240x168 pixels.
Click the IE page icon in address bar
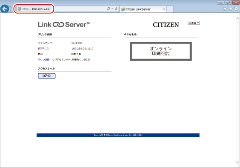coord(20,9)
